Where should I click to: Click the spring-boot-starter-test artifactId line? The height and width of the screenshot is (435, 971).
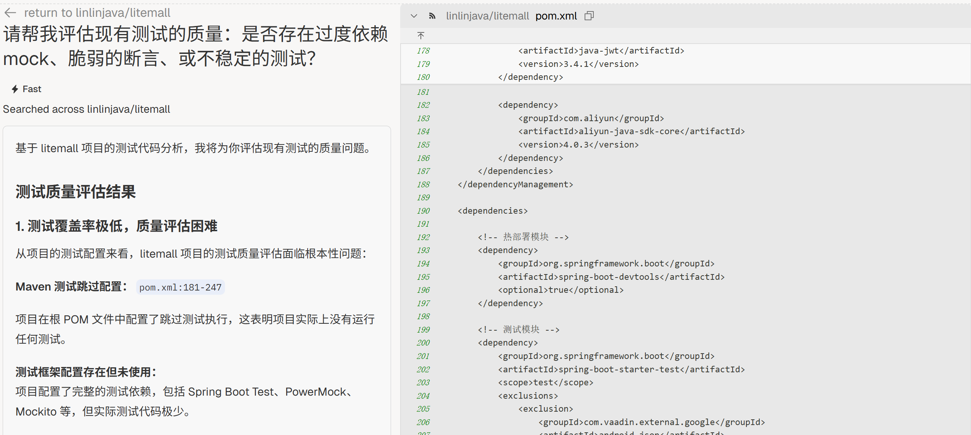click(x=621, y=369)
